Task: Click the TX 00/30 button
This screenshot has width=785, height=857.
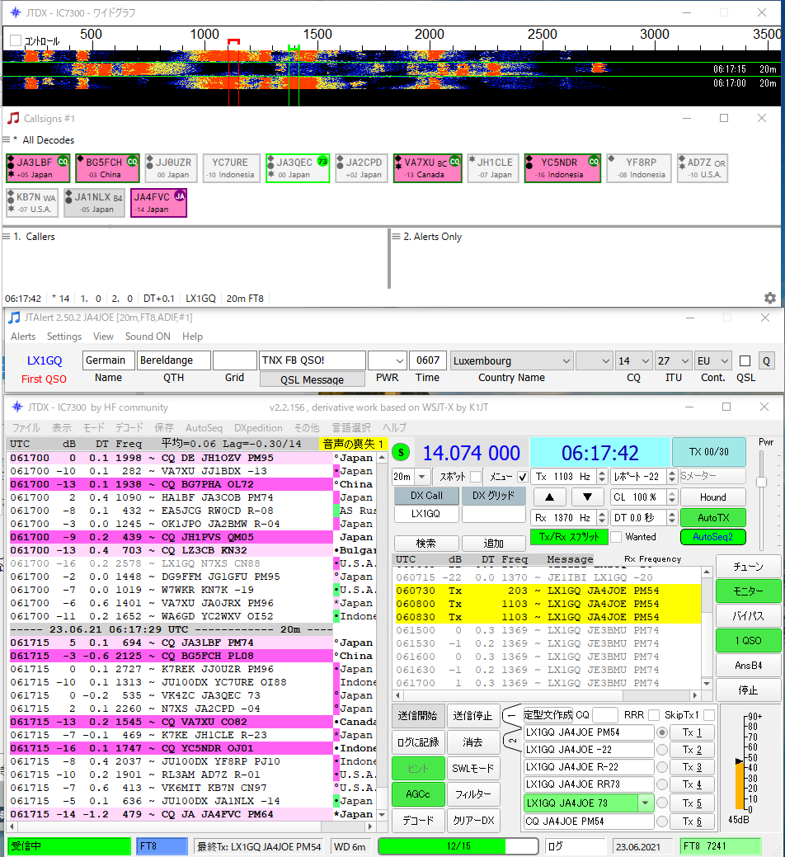Action: click(x=708, y=452)
